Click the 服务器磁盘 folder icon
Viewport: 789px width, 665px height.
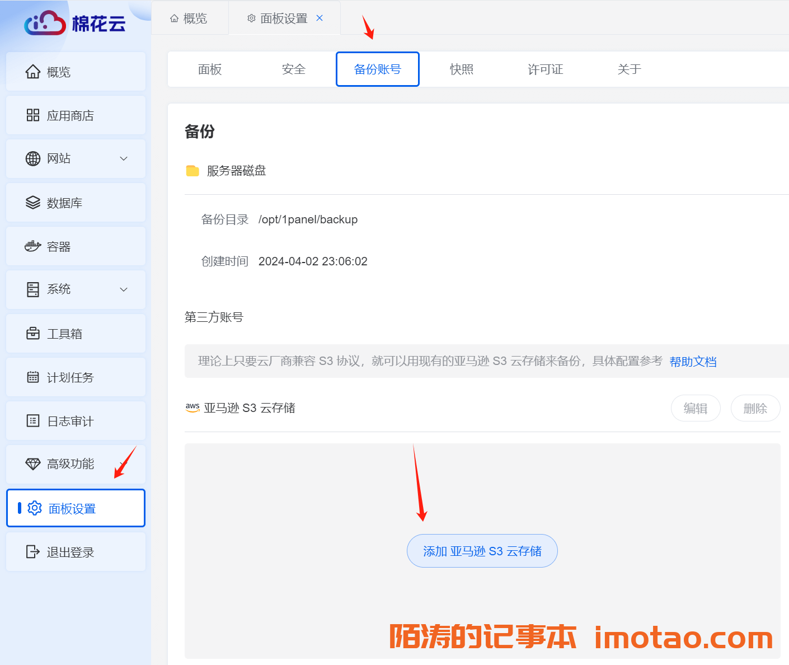point(192,171)
